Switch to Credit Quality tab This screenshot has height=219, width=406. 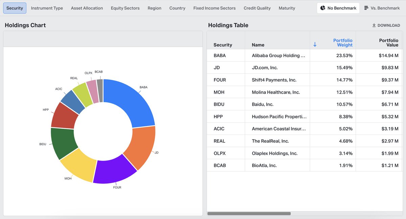257,8
